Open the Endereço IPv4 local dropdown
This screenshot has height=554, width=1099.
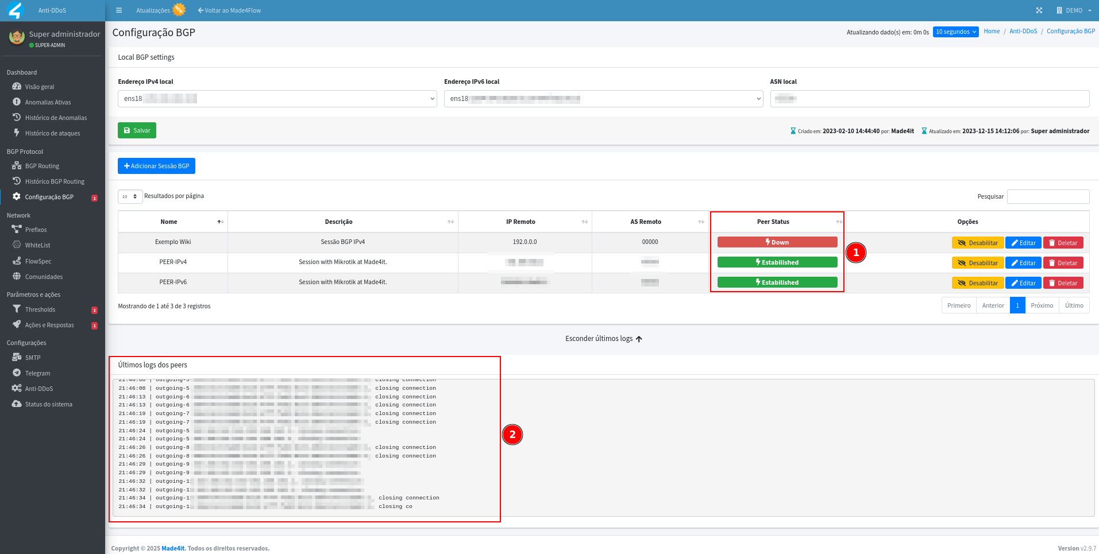pyautogui.click(x=277, y=99)
